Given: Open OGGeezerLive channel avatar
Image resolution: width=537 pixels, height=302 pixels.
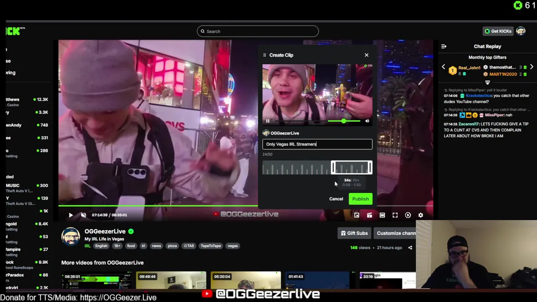Looking at the screenshot, I should pyautogui.click(x=70, y=237).
